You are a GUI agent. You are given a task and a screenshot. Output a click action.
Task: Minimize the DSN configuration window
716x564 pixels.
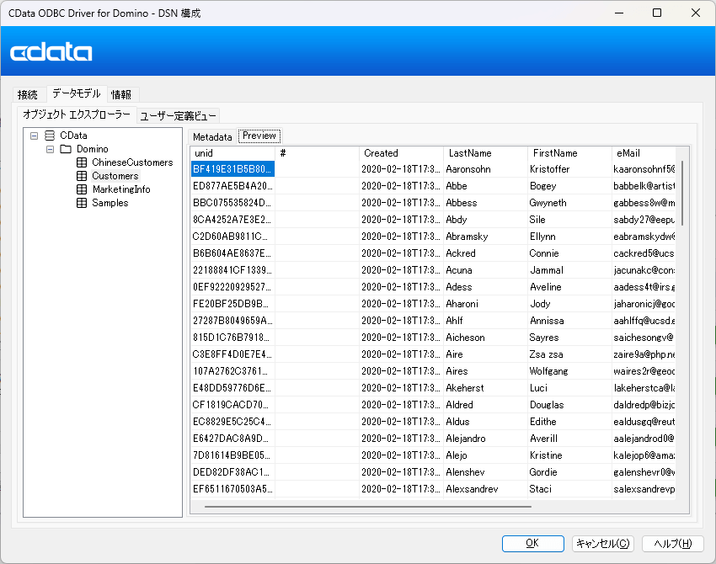point(619,13)
